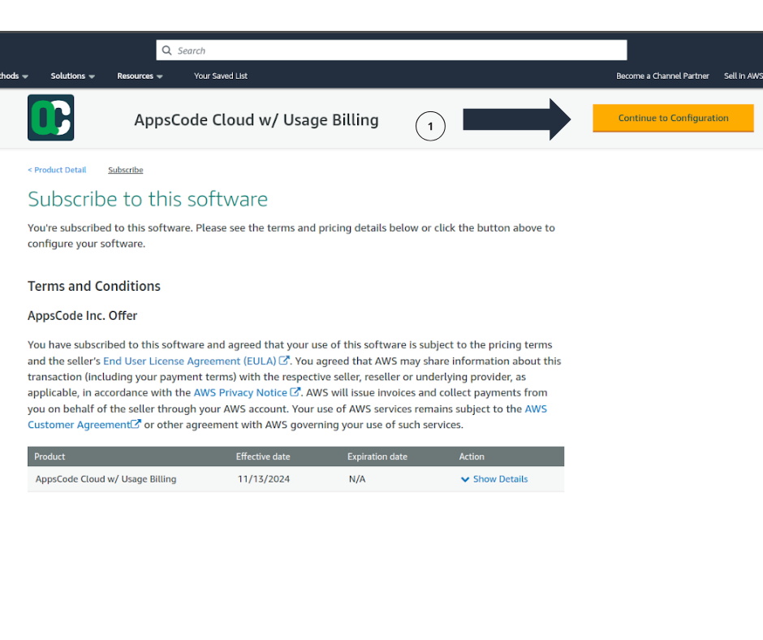
Task: Open the AWS Privacy Notice link
Action: tap(240, 393)
